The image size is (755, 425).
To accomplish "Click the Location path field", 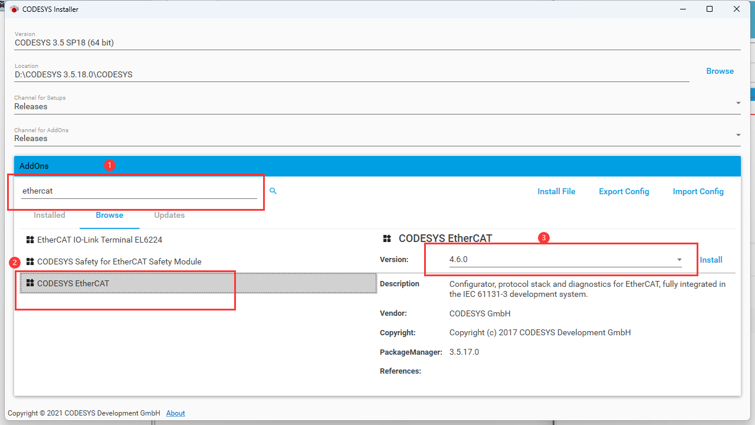I will [352, 75].
